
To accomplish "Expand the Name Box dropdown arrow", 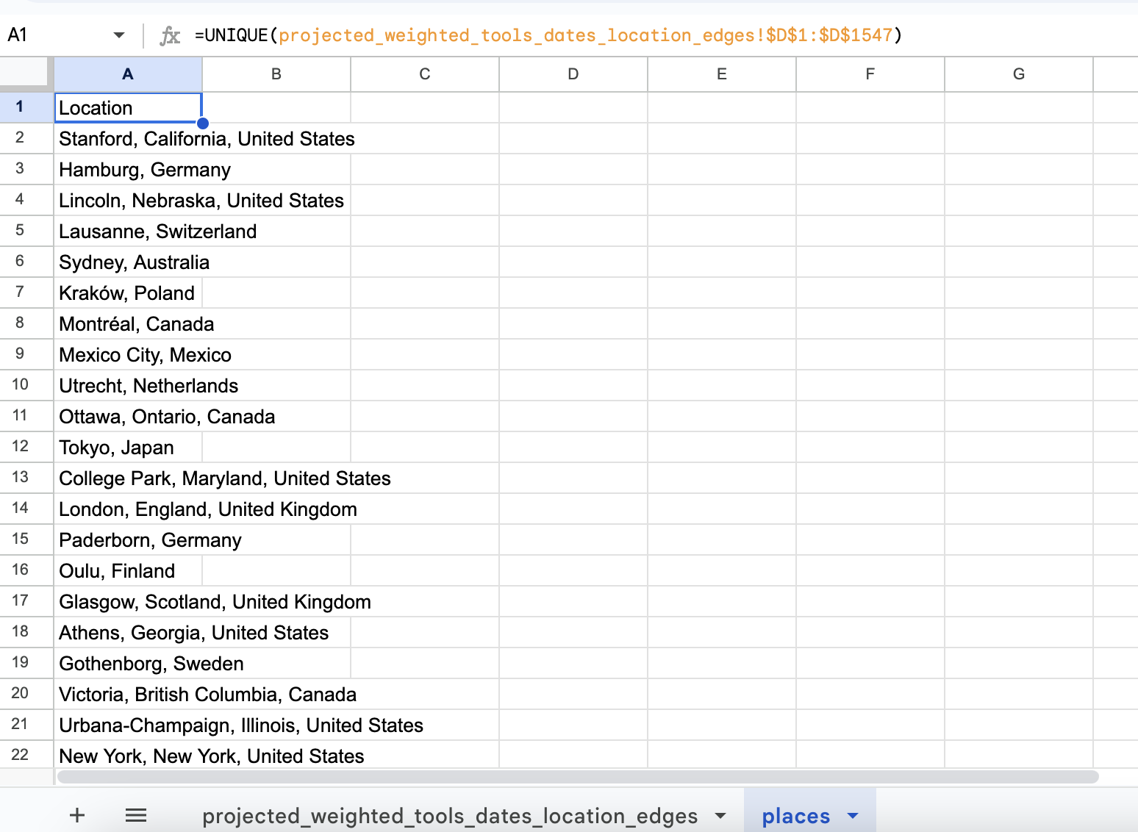I will 119,35.
